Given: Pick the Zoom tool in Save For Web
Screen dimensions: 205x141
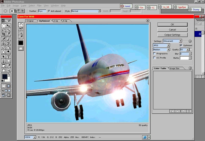Looking at the screenshot, I should point(21,33).
